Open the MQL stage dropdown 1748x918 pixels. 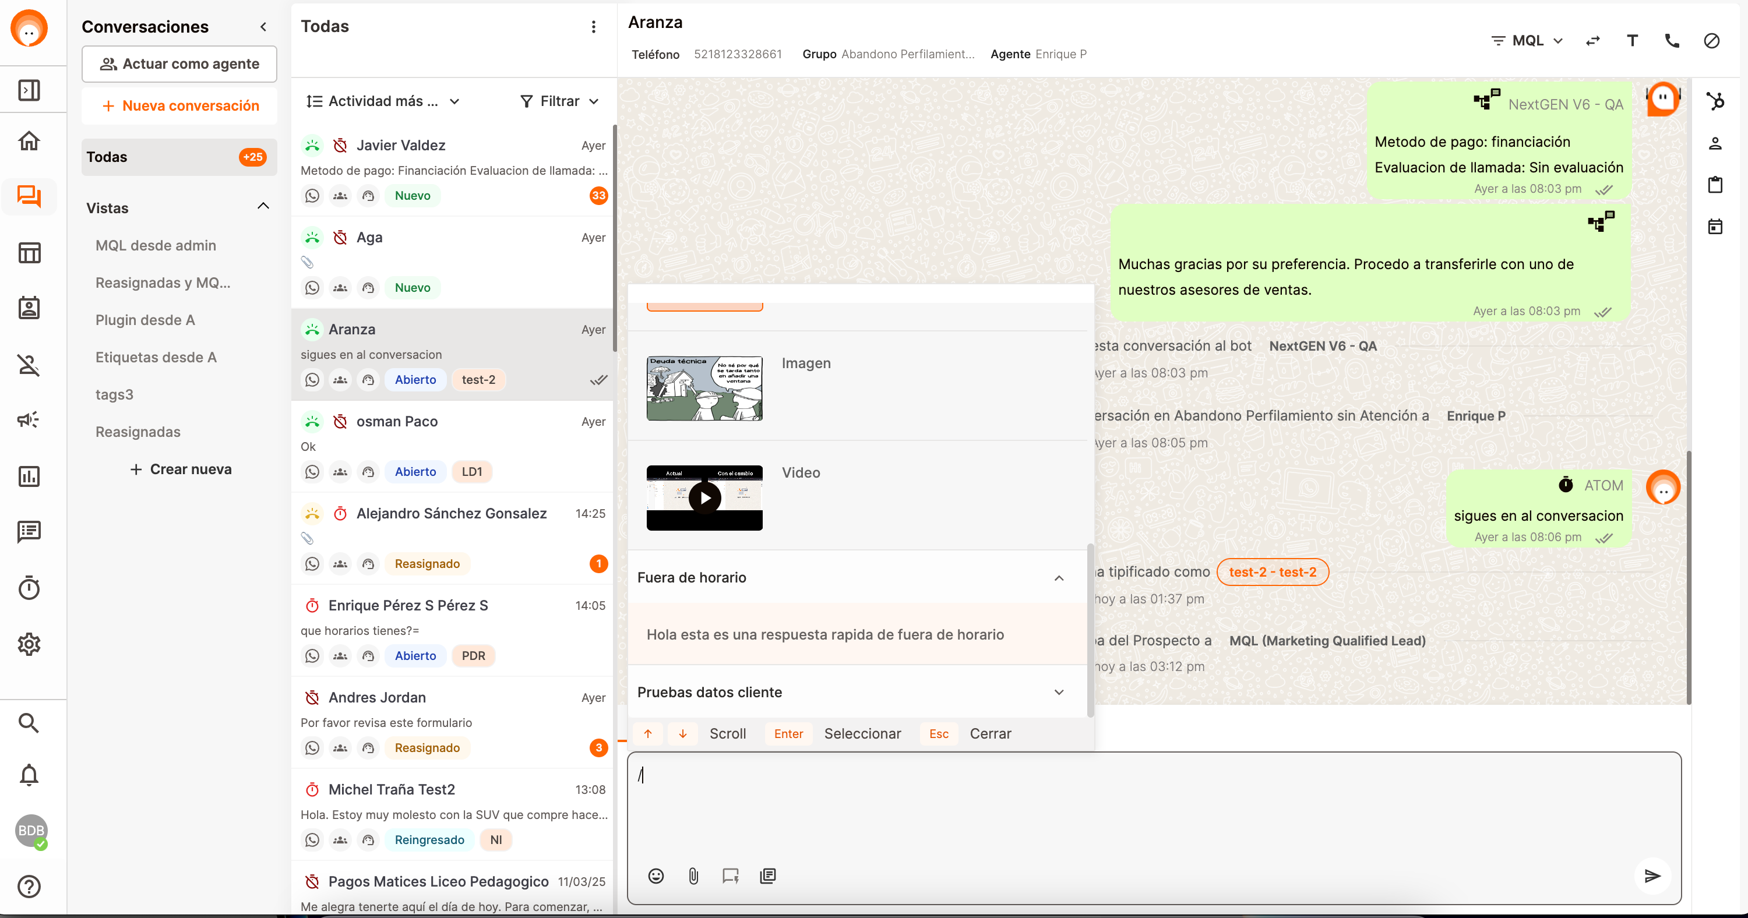[x=1528, y=41]
